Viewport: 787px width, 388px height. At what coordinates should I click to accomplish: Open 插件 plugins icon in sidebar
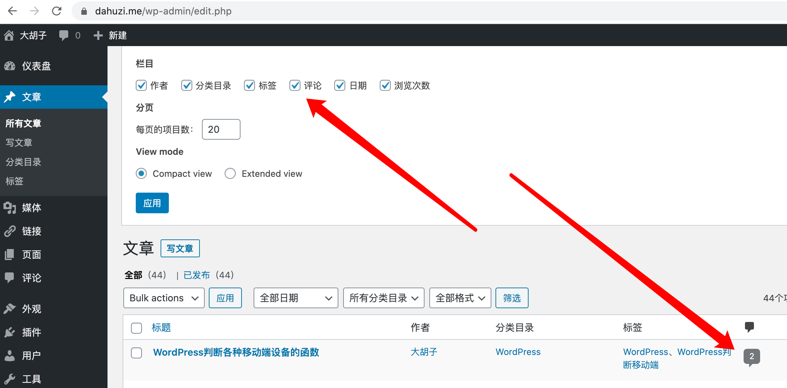10,332
